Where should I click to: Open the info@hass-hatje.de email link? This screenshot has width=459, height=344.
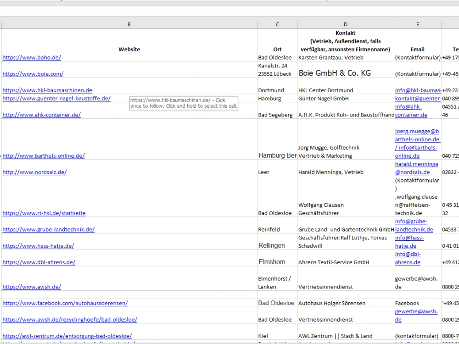coord(409,242)
